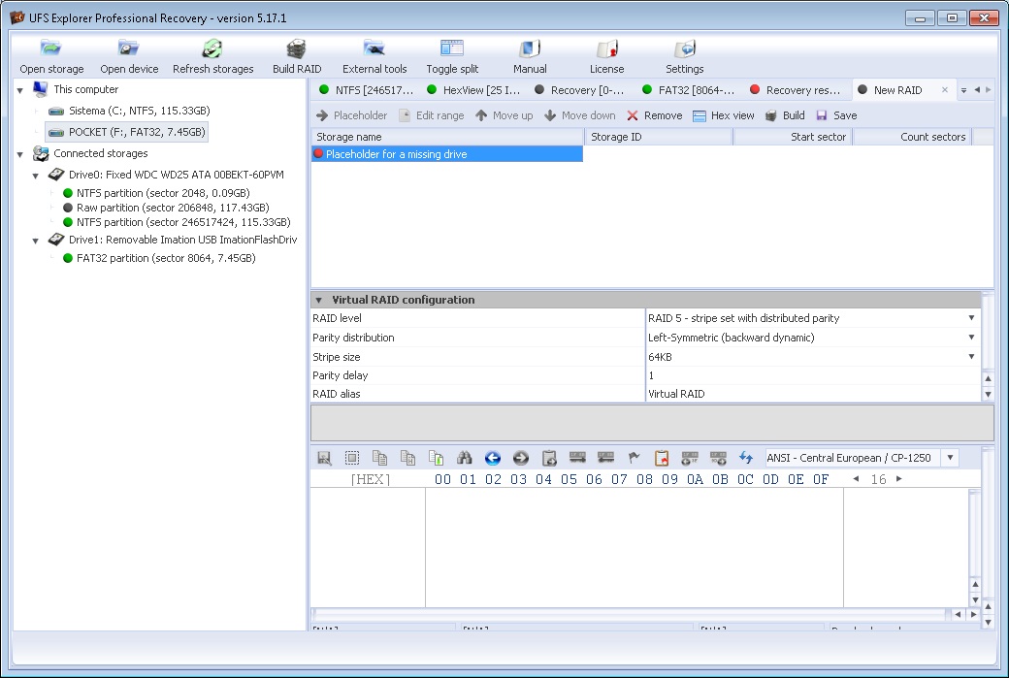Click the dark forward arrow icon
Image resolution: width=1009 pixels, height=678 pixels.
[x=521, y=458]
